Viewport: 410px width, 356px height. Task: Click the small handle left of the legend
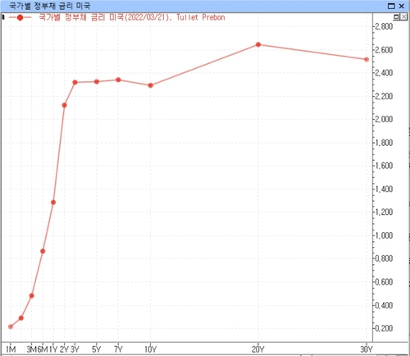(3, 17)
